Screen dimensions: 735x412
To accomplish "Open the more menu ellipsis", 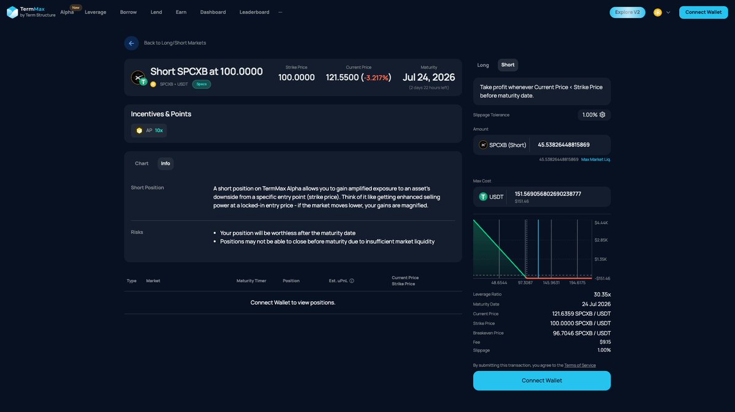I will click(280, 12).
